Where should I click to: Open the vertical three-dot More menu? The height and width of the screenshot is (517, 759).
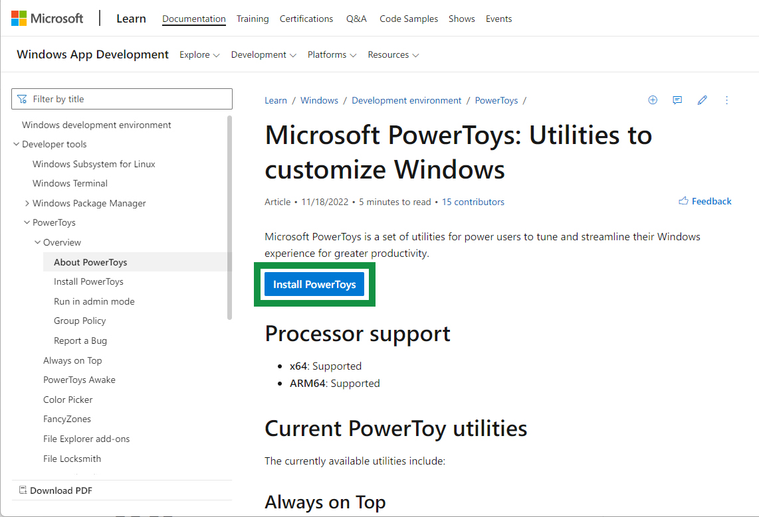click(x=726, y=100)
